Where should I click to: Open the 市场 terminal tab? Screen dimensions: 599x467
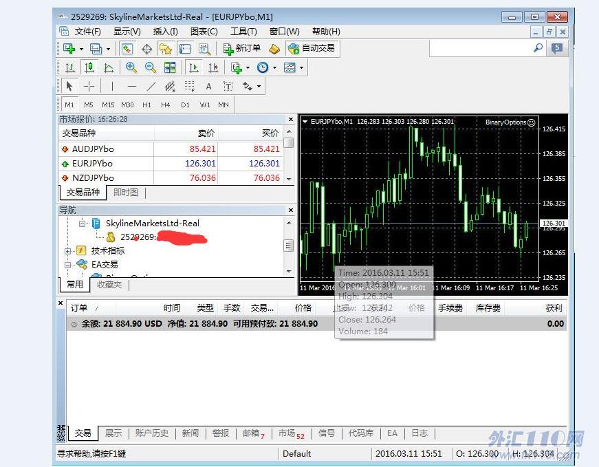coord(291,433)
